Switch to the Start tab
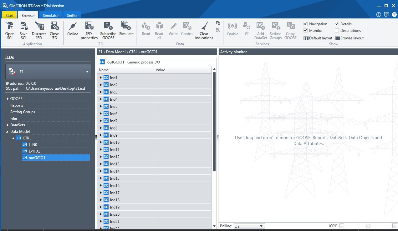 (x=10, y=15)
